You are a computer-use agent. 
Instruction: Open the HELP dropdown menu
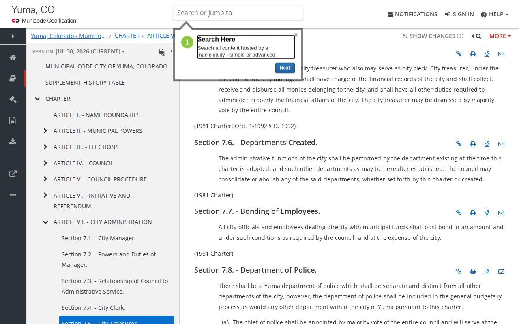point(494,14)
